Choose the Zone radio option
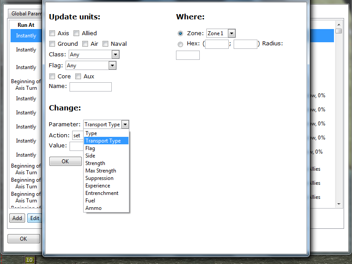This screenshot has height=264, width=352. (180, 33)
